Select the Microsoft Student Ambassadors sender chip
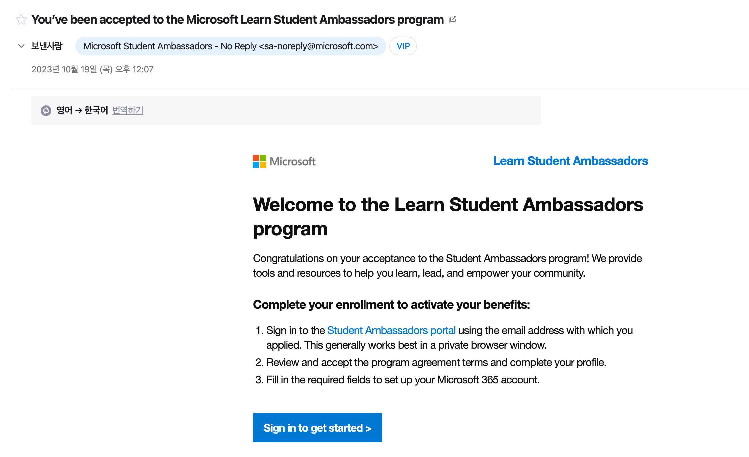Screen dimensions: 749x457 (230, 46)
